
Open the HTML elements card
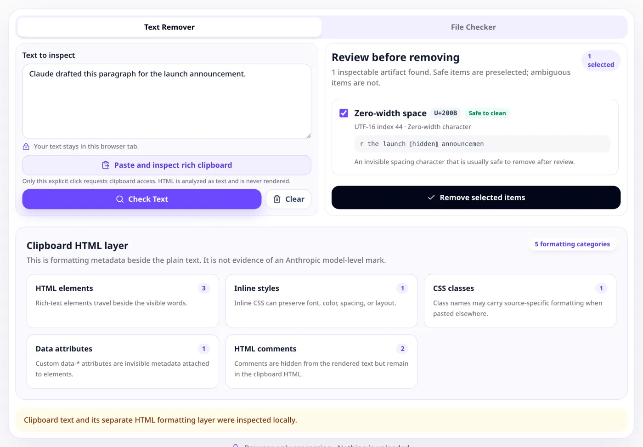[x=123, y=301]
